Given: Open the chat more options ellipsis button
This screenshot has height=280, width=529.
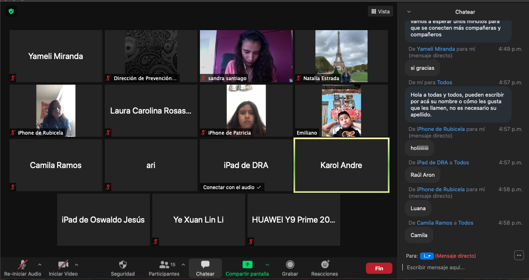Looking at the screenshot, I should pyautogui.click(x=519, y=255).
